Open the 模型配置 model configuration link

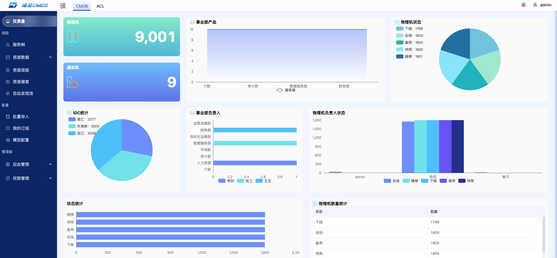(x=21, y=140)
